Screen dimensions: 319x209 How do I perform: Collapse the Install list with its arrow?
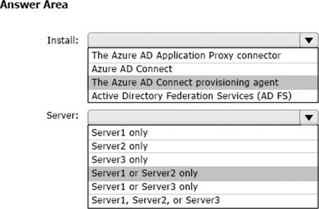click(x=309, y=40)
